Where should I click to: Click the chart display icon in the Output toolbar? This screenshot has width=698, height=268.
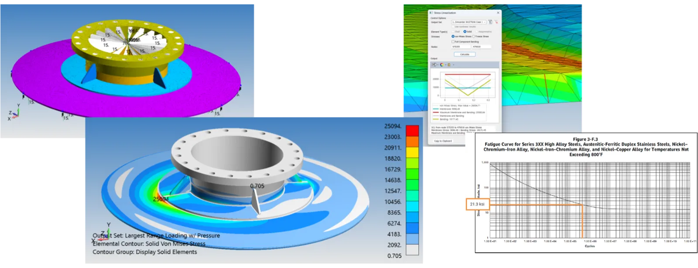coord(434,65)
